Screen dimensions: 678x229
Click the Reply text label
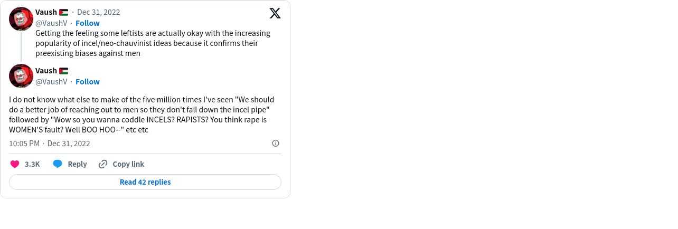[77, 164]
